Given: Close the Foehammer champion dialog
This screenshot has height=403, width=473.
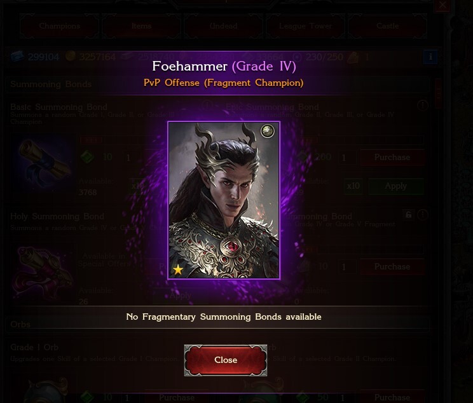Looking at the screenshot, I should (225, 360).
